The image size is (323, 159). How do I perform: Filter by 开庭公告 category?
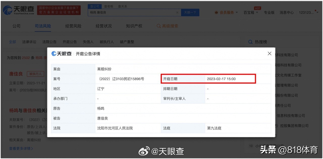[x=70, y=42]
